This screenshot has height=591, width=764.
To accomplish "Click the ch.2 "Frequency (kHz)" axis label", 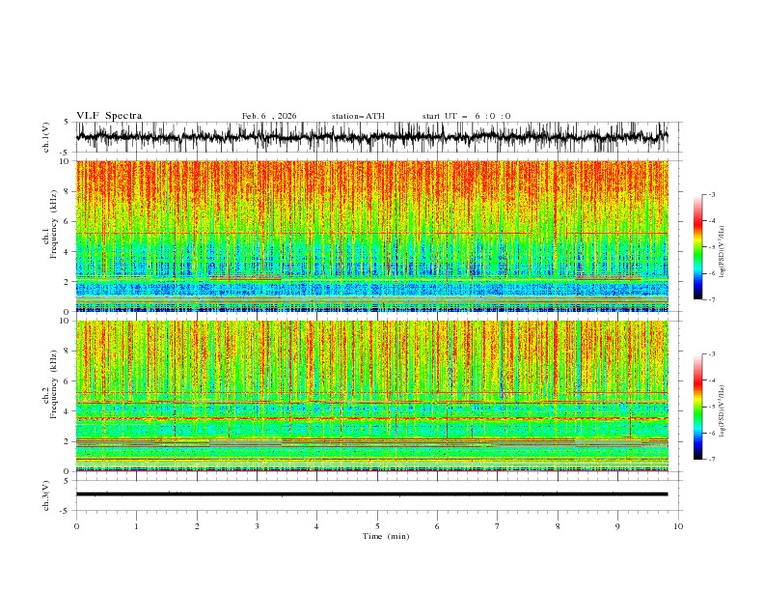I will tap(53, 384).
